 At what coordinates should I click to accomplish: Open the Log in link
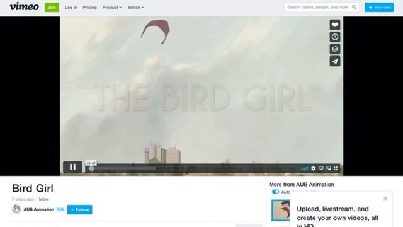71,8
